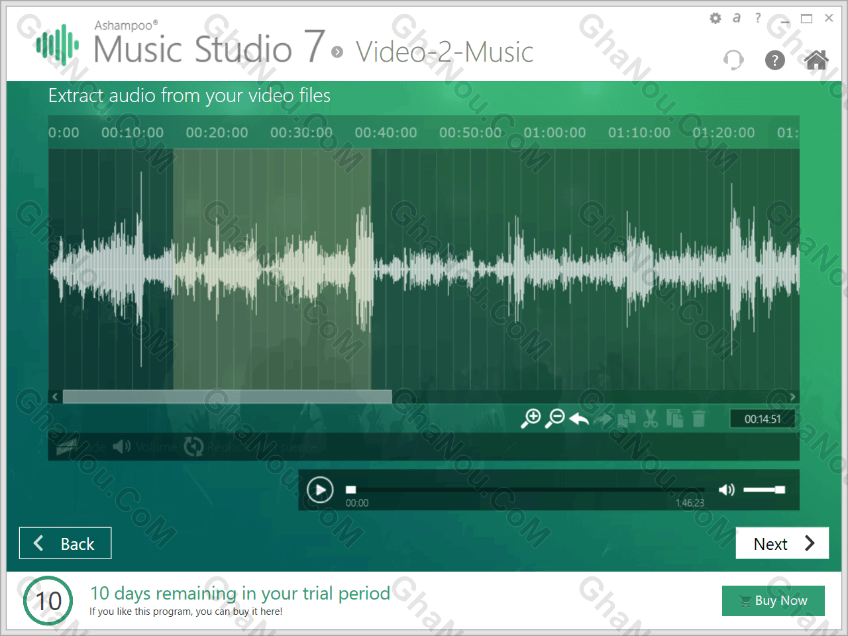Maximize the Music Studio window

[x=807, y=19]
